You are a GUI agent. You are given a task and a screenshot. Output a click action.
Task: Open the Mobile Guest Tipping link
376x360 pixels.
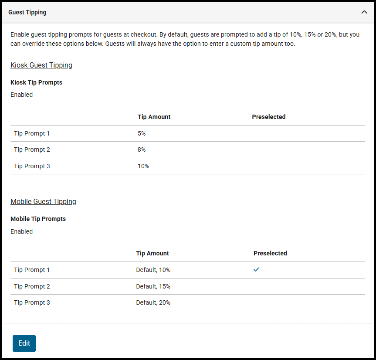pos(43,202)
